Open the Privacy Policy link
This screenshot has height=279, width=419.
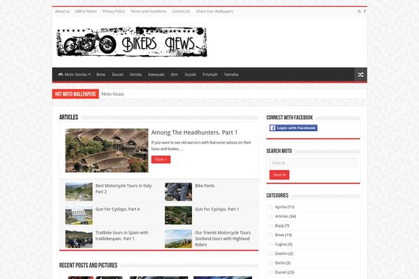coord(114,11)
